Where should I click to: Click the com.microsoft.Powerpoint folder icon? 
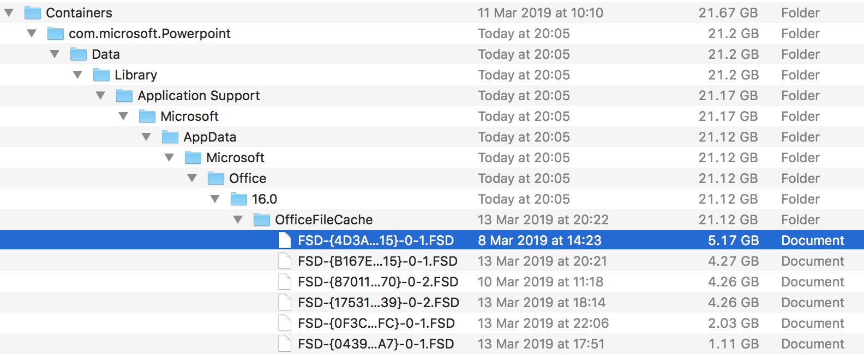pos(56,33)
